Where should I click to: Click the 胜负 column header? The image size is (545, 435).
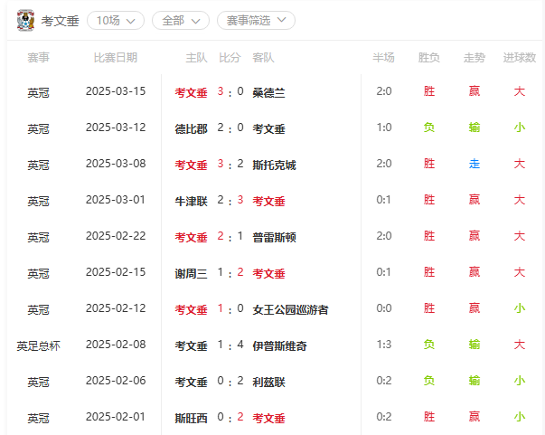click(x=429, y=57)
